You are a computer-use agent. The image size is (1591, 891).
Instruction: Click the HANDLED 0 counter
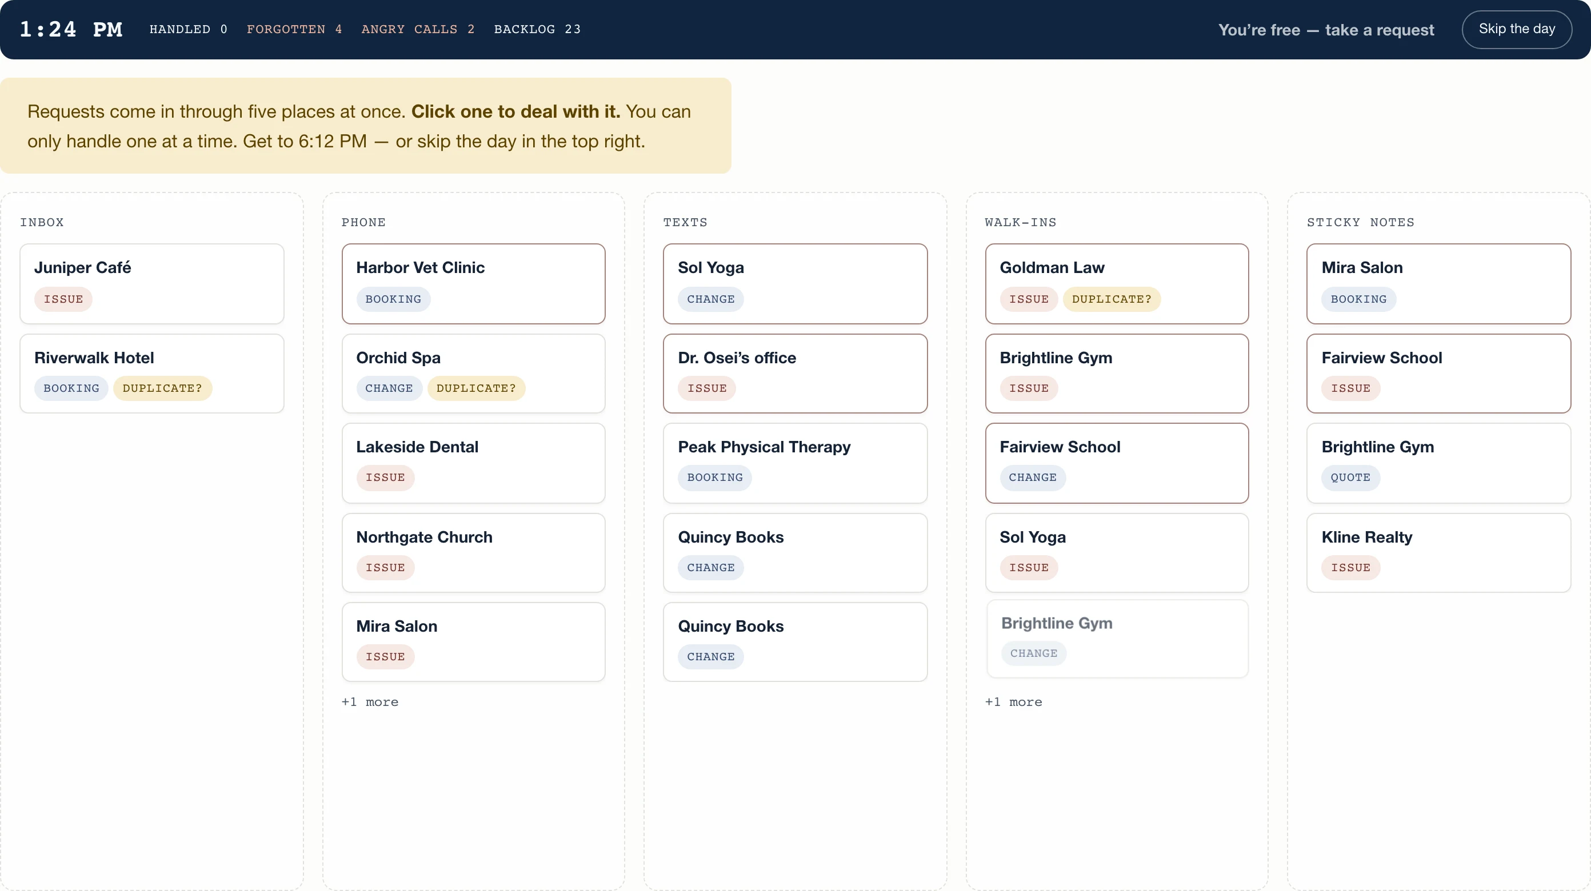tap(189, 29)
